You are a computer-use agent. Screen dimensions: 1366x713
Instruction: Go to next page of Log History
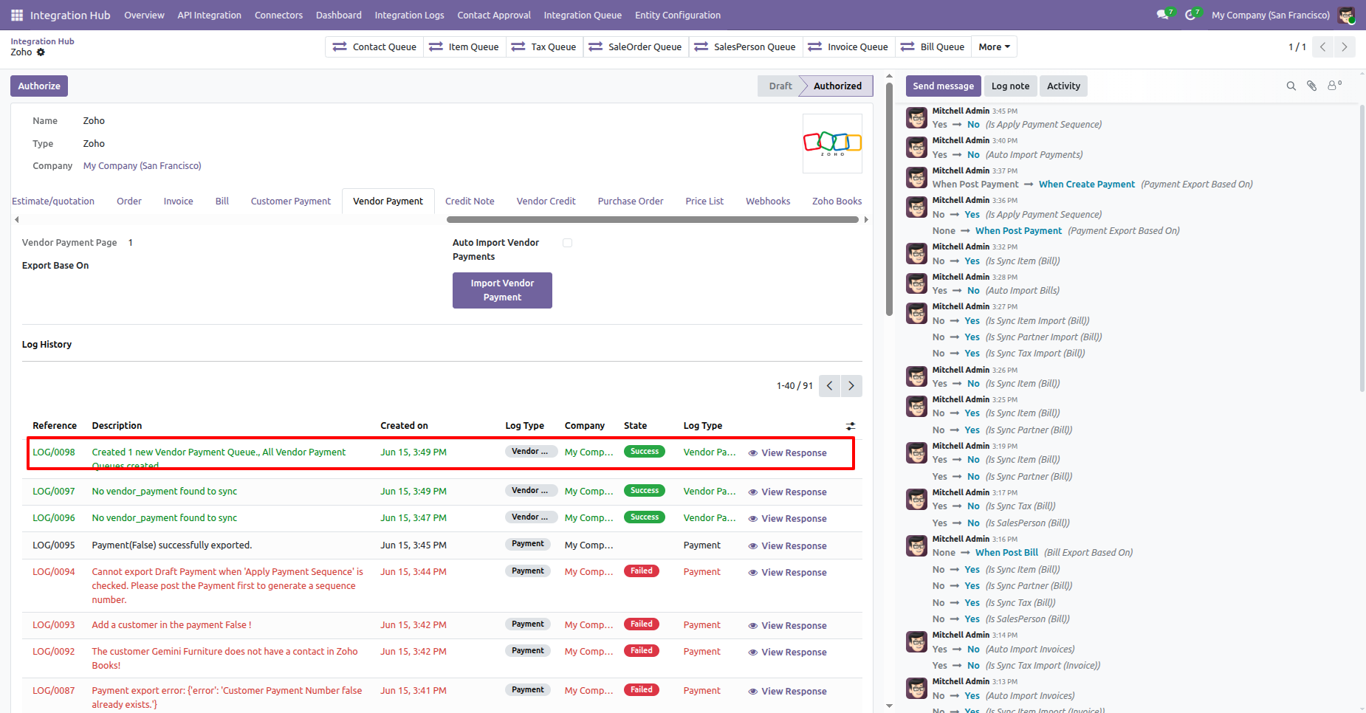coord(851,386)
